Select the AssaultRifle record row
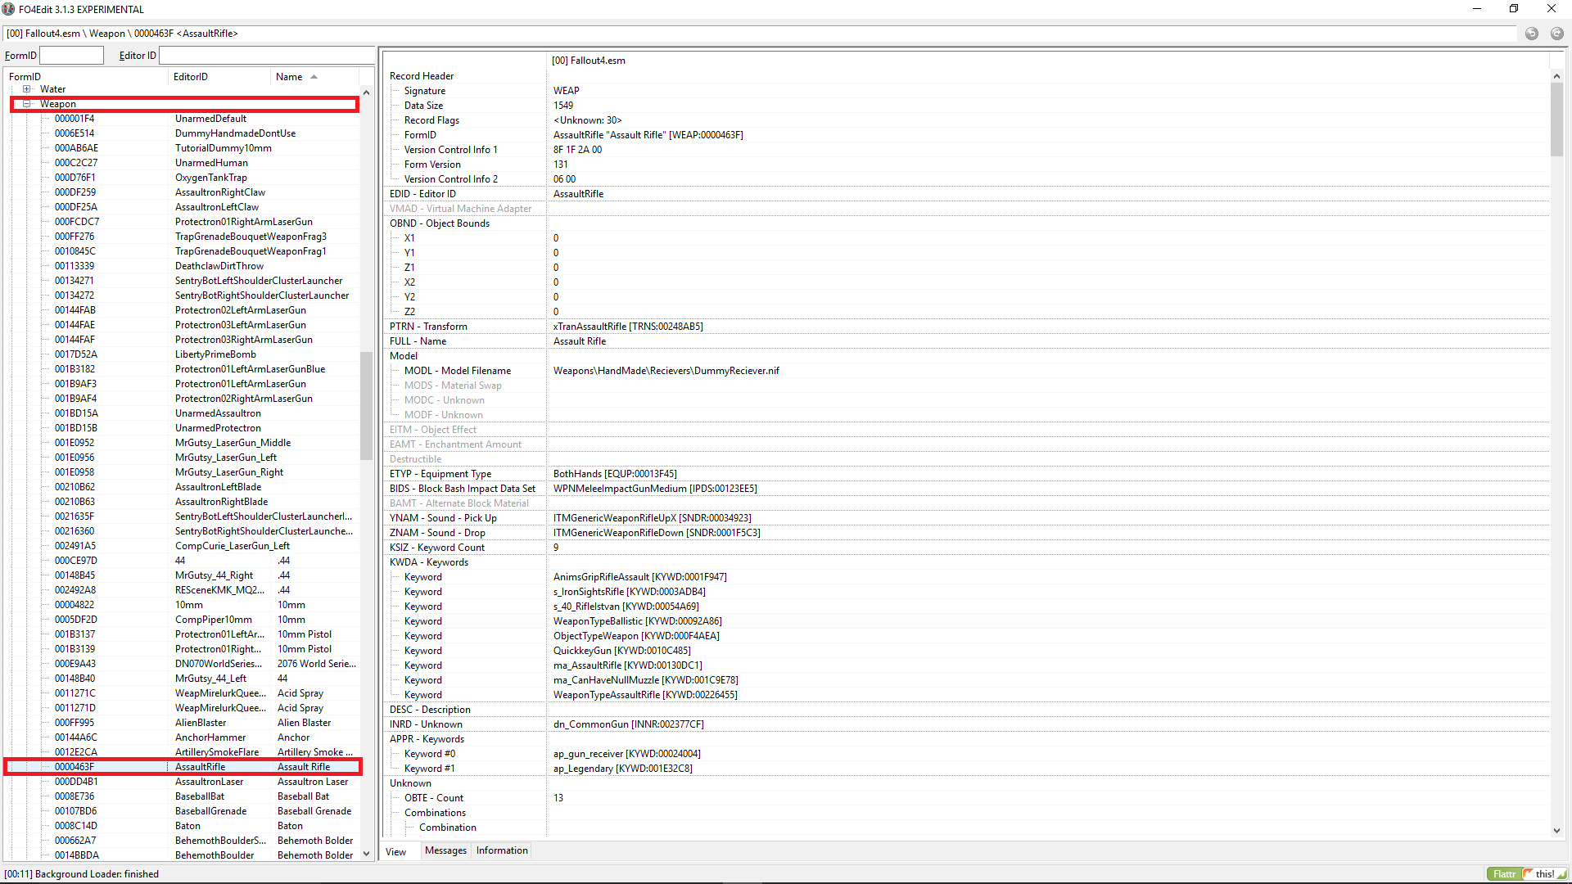 (201, 767)
